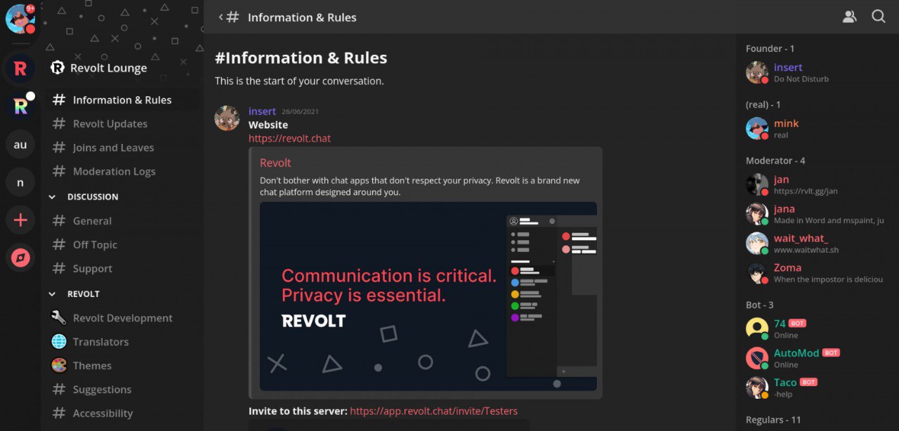This screenshot has height=431, width=899.
Task: Open the 'n' server
Action: [x=20, y=183]
